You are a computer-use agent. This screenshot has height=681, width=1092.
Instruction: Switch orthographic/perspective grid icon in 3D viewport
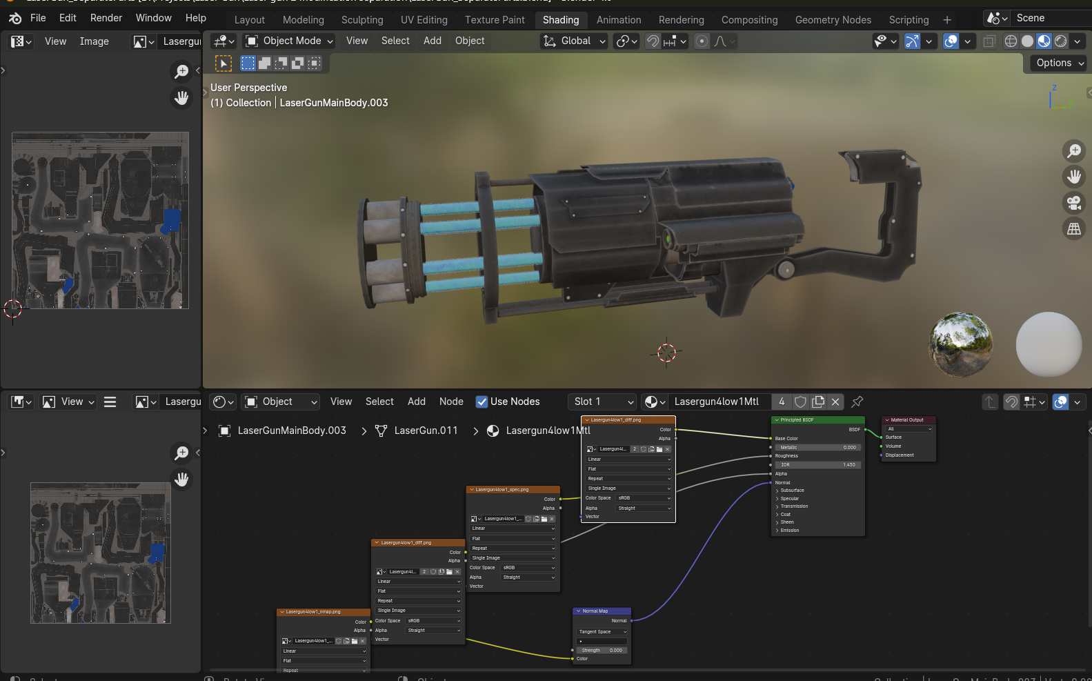coord(1074,229)
